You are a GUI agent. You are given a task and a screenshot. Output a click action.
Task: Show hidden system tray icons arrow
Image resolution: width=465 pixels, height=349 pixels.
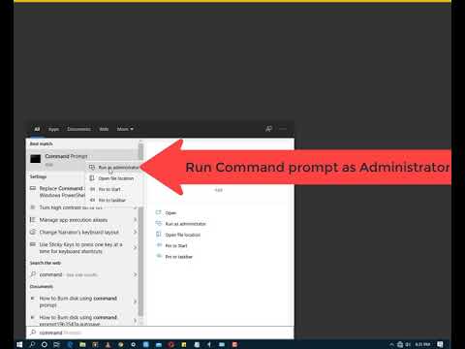[391, 344]
